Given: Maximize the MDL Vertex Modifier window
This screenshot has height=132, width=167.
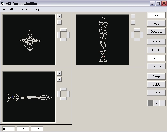Looking at the screenshot, I should point(158,4).
